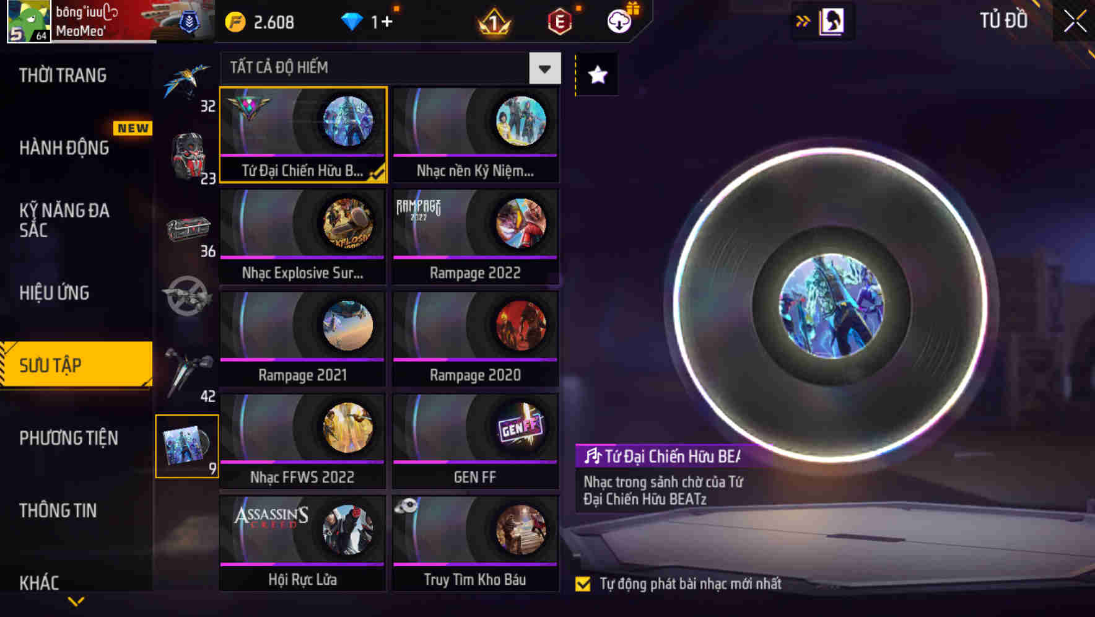The height and width of the screenshot is (617, 1095).
Task: Expand more categories with the yellow down chevron
Action: click(x=76, y=602)
